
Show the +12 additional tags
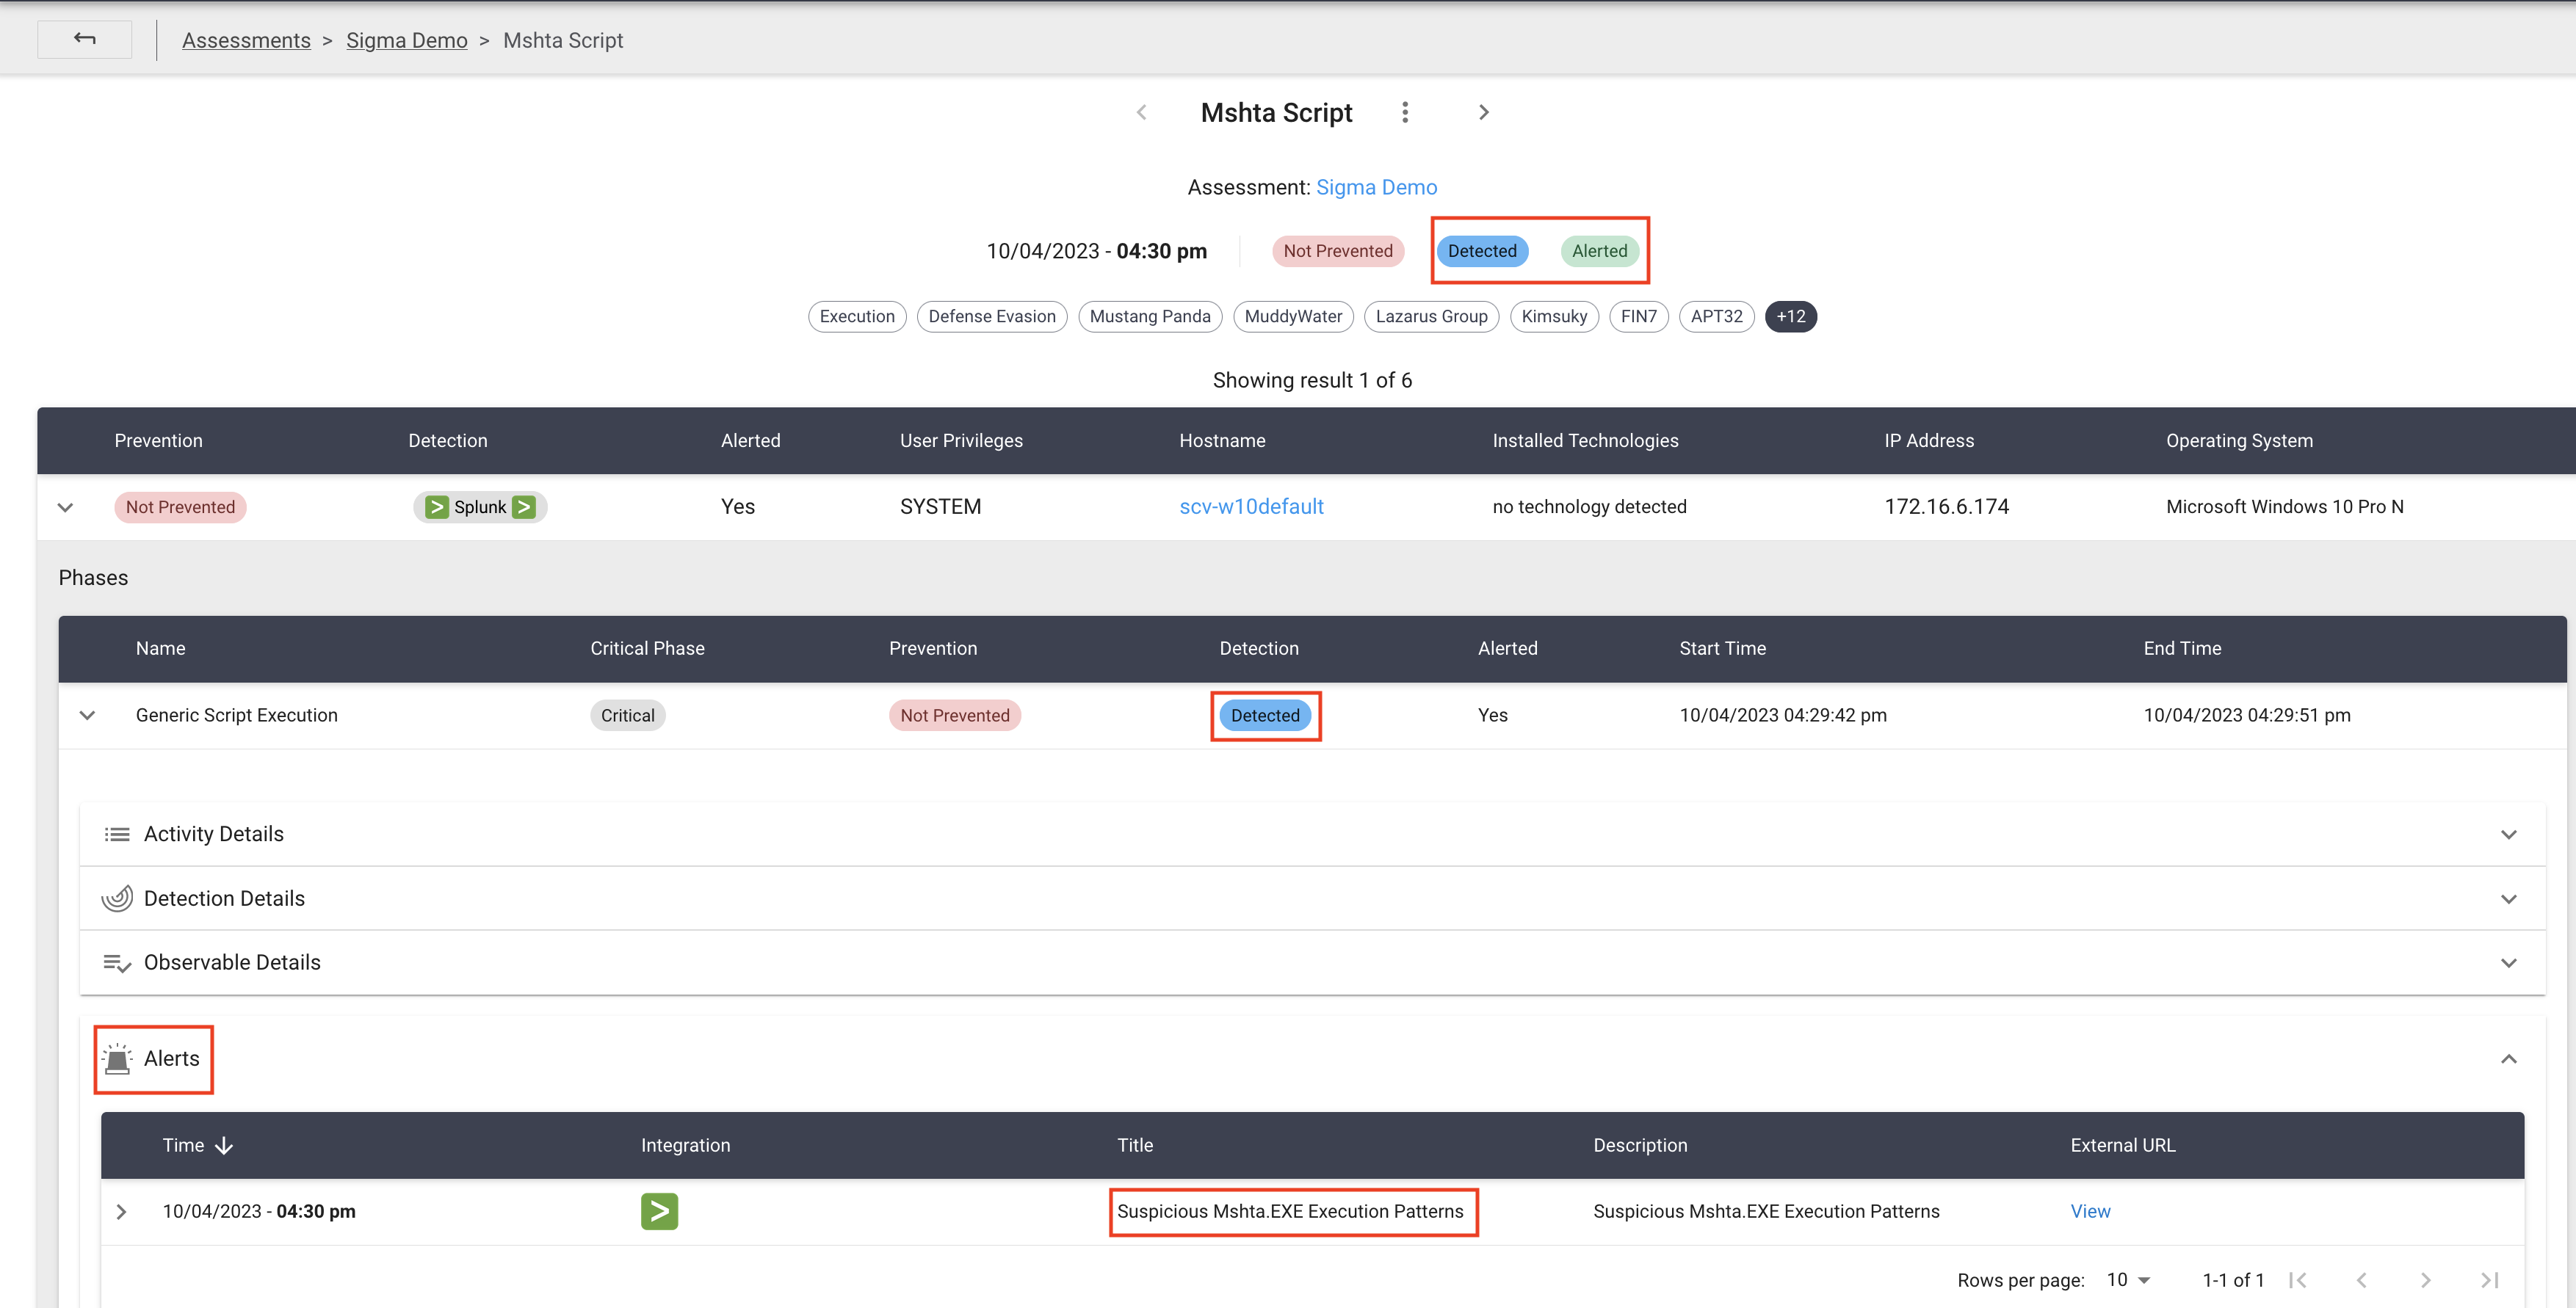[1790, 317]
